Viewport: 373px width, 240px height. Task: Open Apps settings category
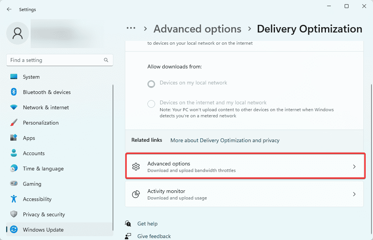coord(59,138)
